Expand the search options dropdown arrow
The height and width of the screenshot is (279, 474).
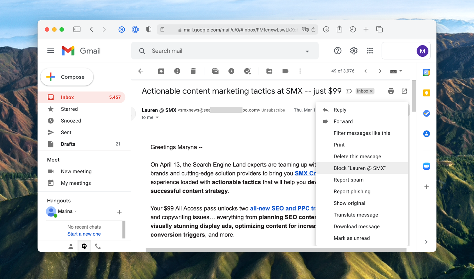307,51
